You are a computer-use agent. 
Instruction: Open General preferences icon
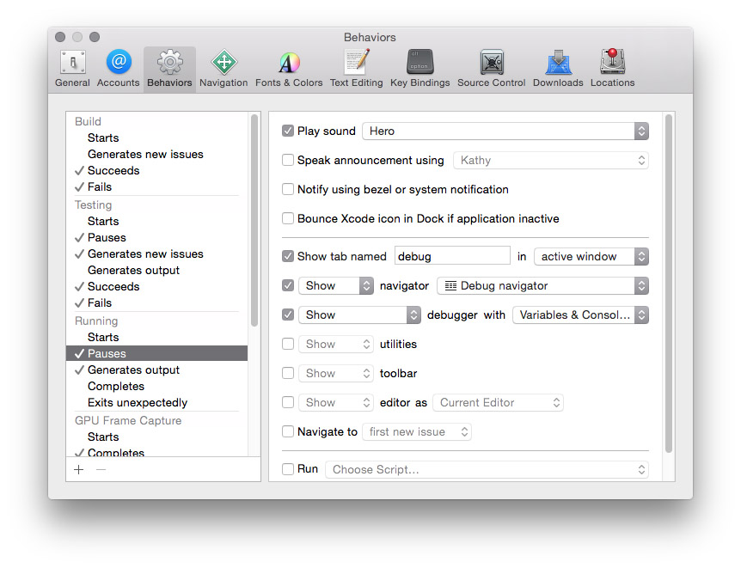(72, 62)
